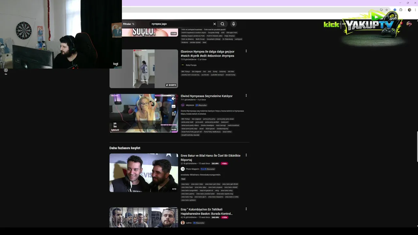
Task: Click the 'enes batur gta 5' tag
Action: coord(201,197)
